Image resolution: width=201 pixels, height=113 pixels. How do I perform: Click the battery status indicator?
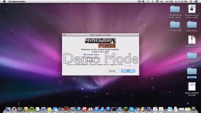[x=169, y=2]
